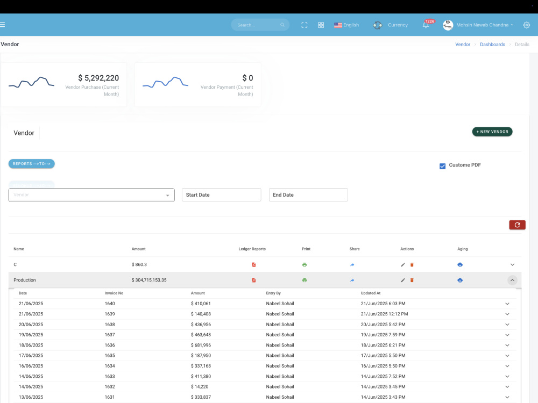The image size is (538, 403).
Task: Select Production amount $ 304,715,153.35
Action: click(149, 280)
